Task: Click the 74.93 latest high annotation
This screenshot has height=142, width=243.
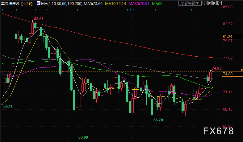Action: [217, 68]
